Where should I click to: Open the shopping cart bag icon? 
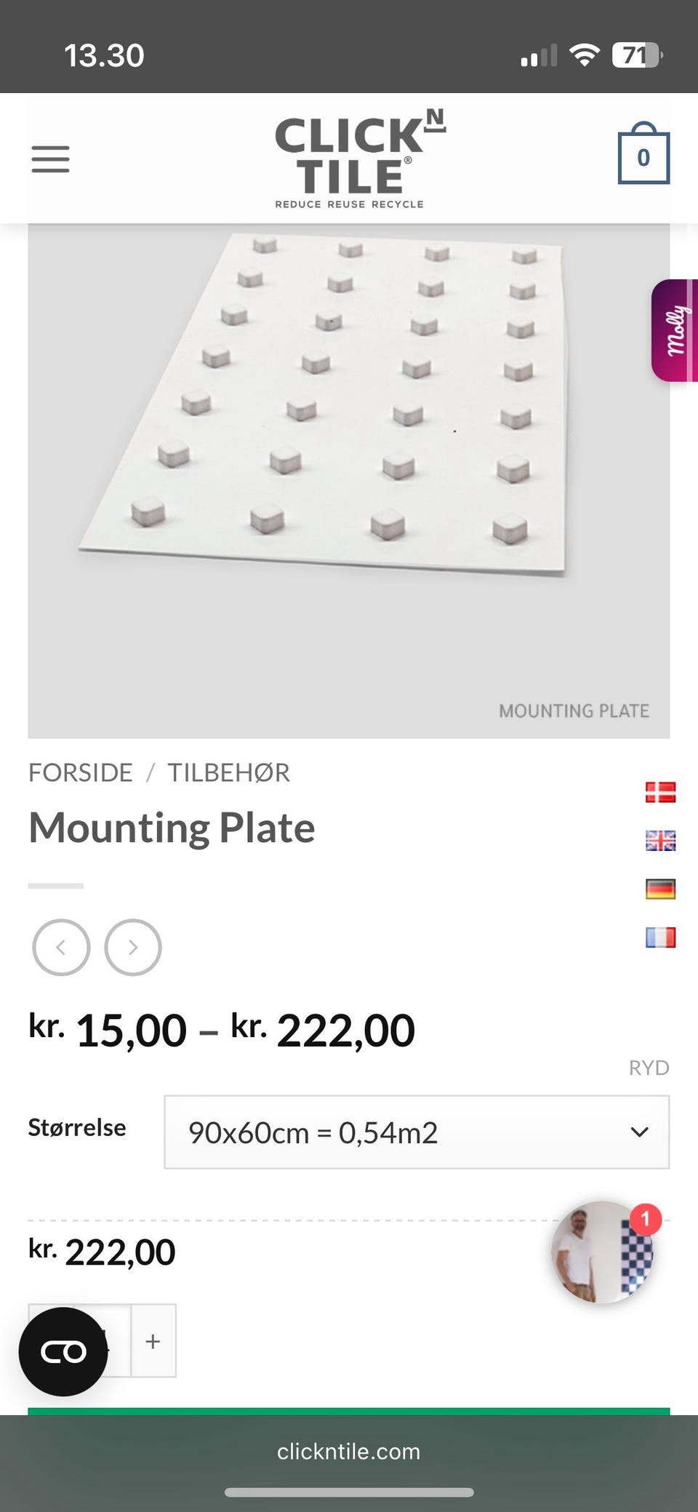(643, 155)
